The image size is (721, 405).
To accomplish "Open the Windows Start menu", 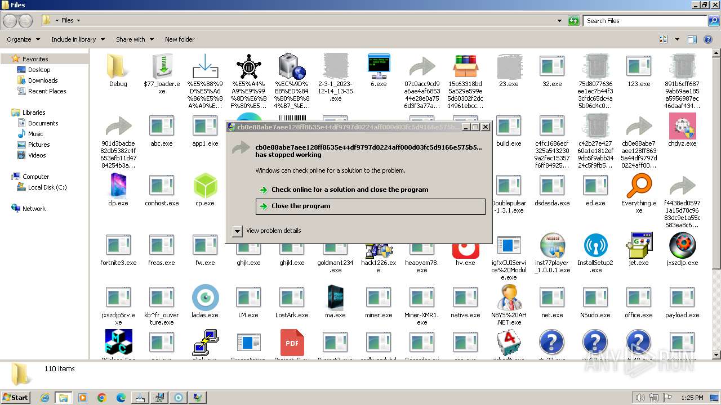I will (x=15, y=397).
